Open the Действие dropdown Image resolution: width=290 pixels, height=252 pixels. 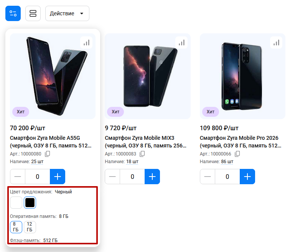pos(67,13)
